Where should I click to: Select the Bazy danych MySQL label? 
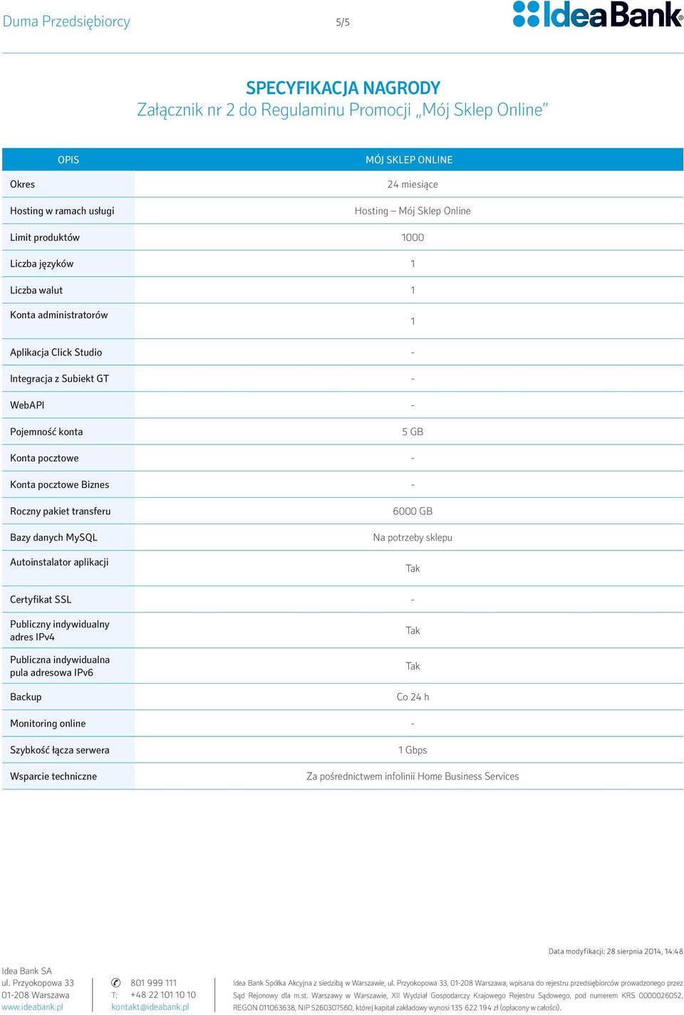(54, 538)
